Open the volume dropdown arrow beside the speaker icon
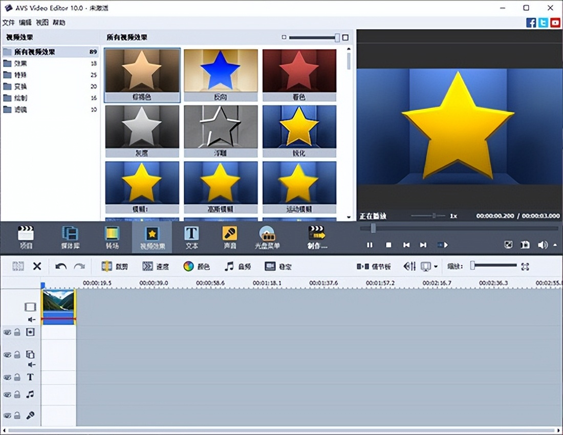 555,245
